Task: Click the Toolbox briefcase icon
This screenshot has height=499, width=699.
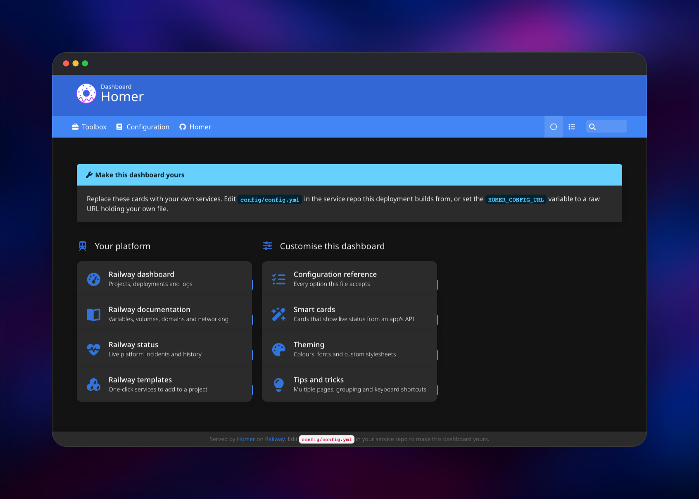Action: (x=75, y=127)
